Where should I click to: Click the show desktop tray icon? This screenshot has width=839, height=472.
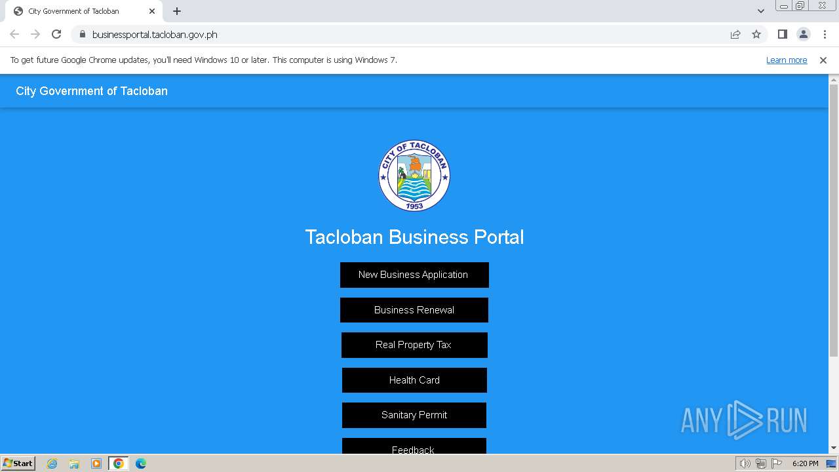coord(831,463)
